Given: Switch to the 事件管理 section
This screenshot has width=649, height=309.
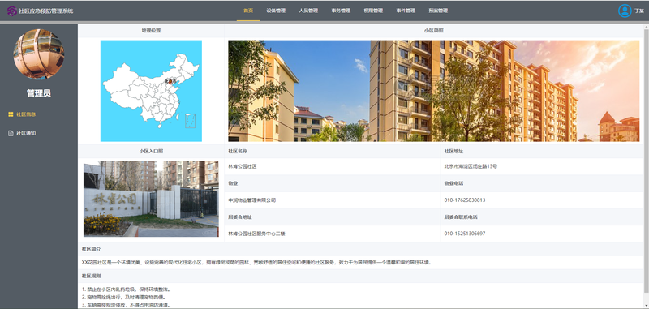Looking at the screenshot, I should [406, 11].
